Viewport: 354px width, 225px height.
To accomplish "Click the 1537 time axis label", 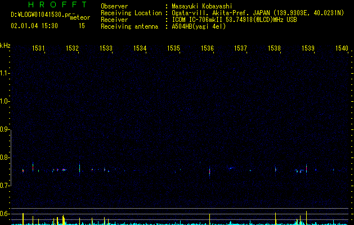I will [x=241, y=48].
